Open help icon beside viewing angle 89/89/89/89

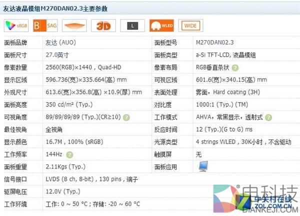coord(127,117)
